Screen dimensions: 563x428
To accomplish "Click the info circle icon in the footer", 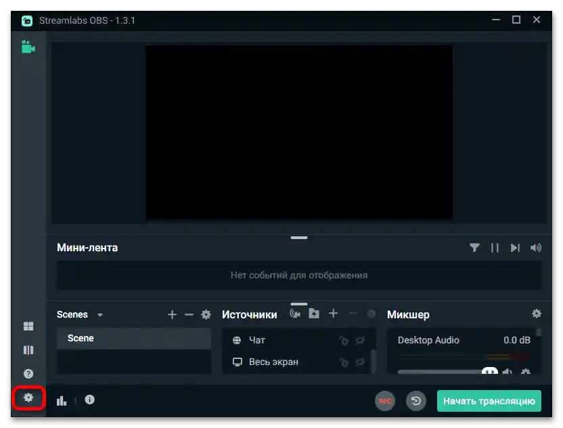I will pos(89,400).
